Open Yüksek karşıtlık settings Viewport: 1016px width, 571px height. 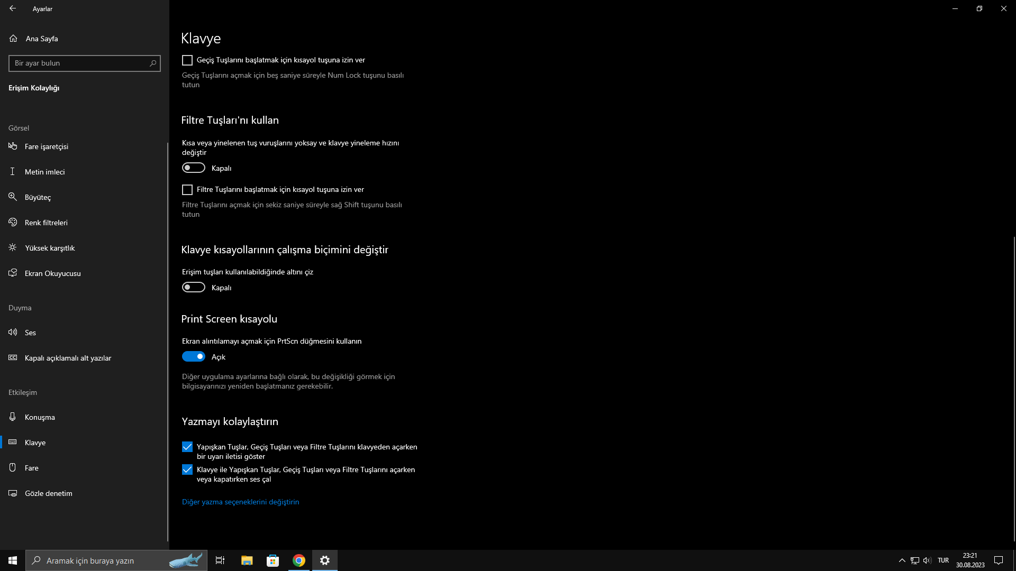point(50,248)
